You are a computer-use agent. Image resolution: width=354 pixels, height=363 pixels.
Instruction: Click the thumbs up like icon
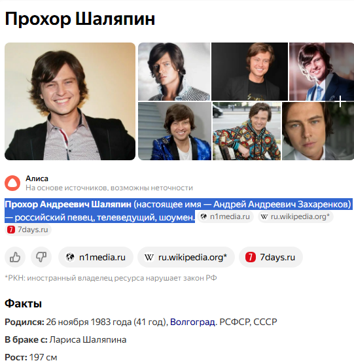[x=15, y=257]
